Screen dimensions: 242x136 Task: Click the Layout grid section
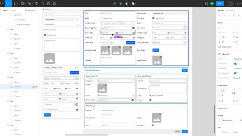point(223,108)
